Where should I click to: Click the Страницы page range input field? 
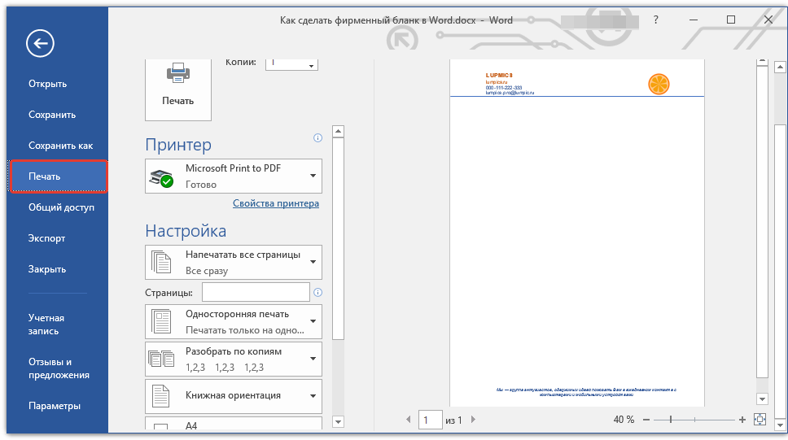click(x=256, y=292)
